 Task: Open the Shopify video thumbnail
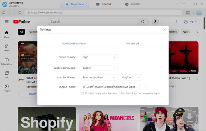point(47,119)
